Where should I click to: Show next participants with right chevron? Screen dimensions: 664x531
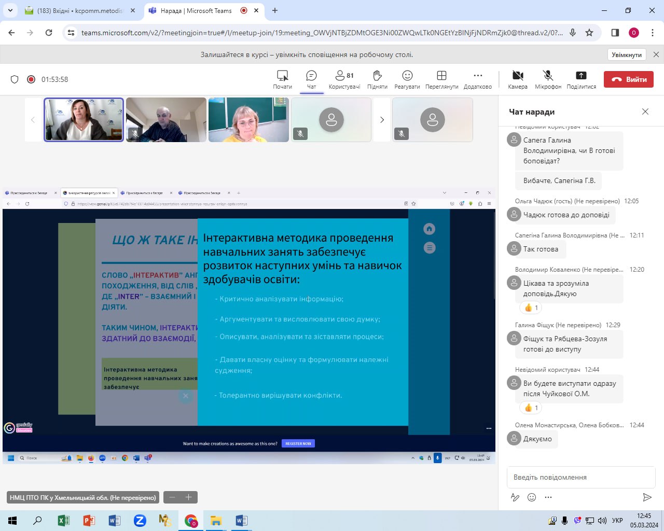[x=382, y=120]
